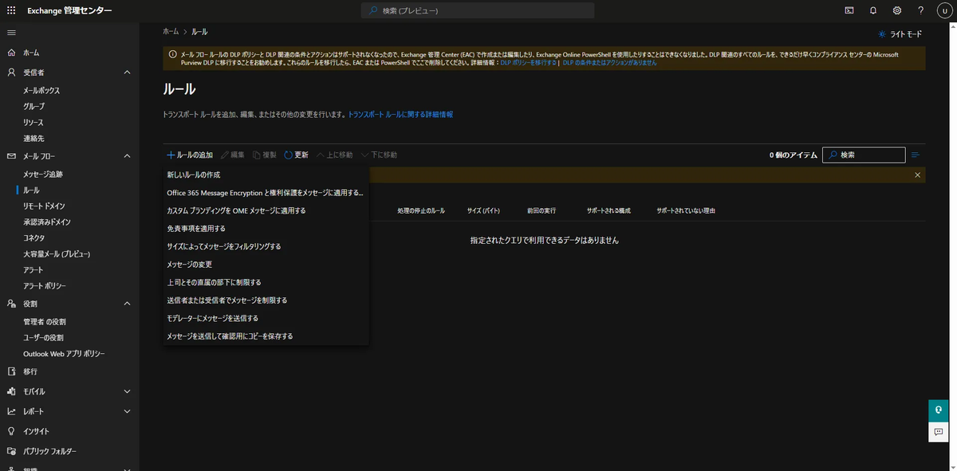
Task: Click 上に移動 in the toolbar
Action: pos(334,155)
